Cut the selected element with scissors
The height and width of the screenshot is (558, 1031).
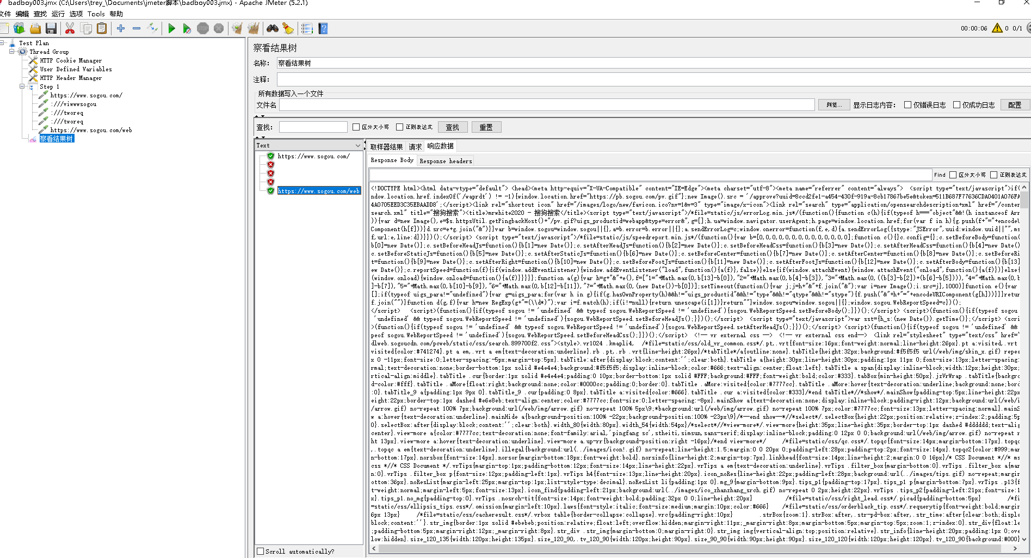pyautogui.click(x=70, y=28)
